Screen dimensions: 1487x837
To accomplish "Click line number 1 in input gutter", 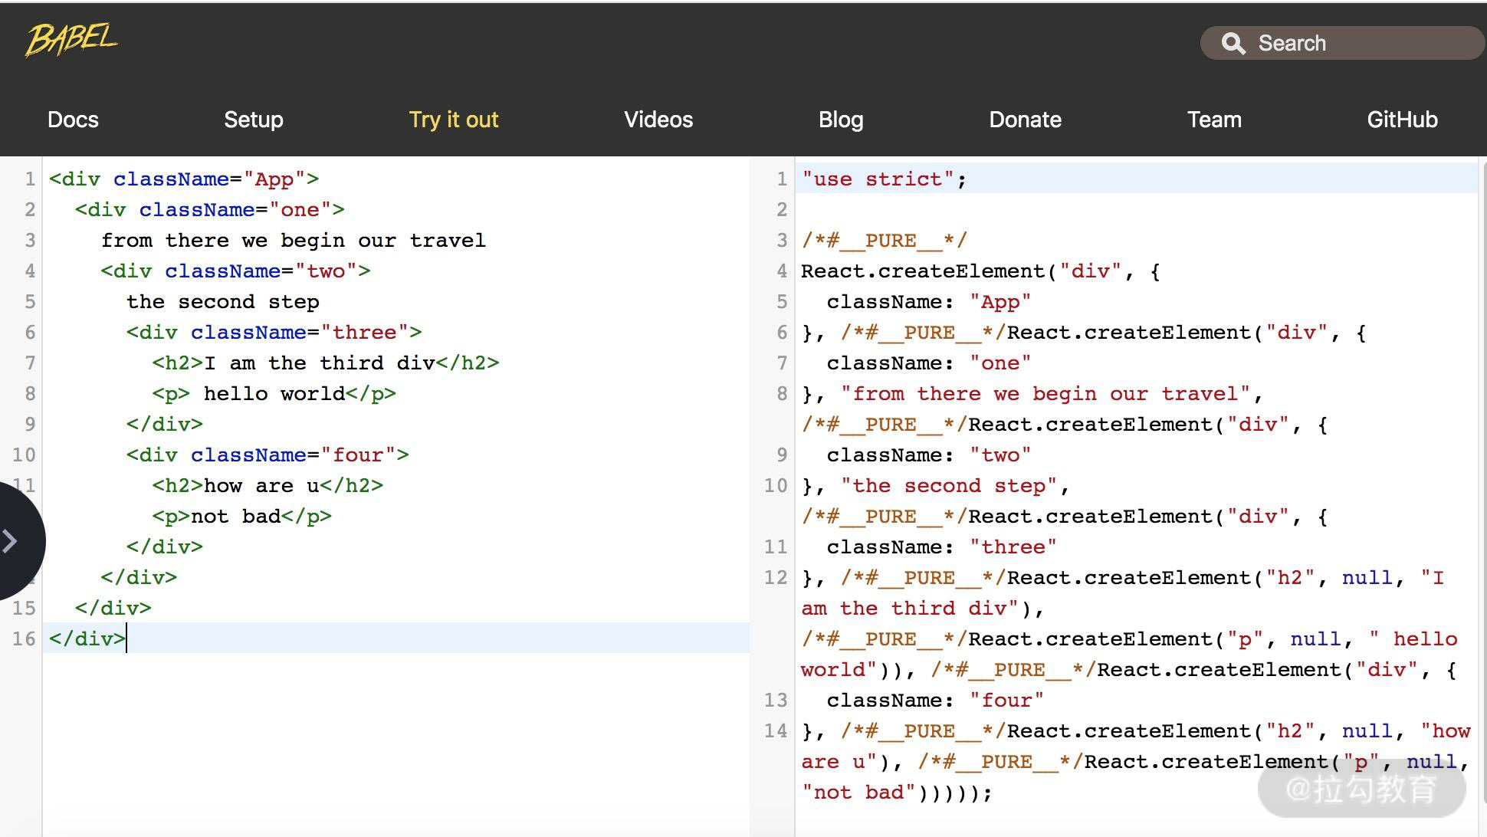I will tap(29, 179).
